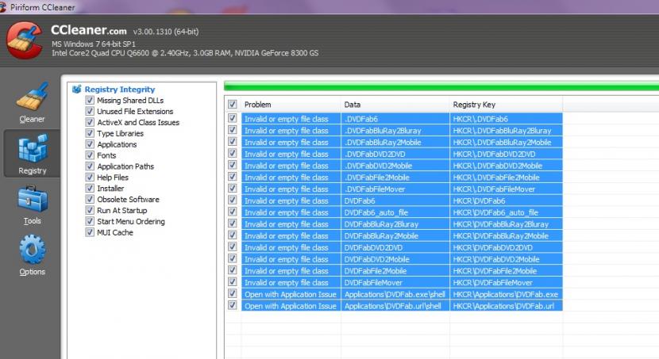This screenshot has width=659, height=359.
Task: Click HKCR\Applications\DVDFab.exe registry key cell
Action: tap(506, 295)
